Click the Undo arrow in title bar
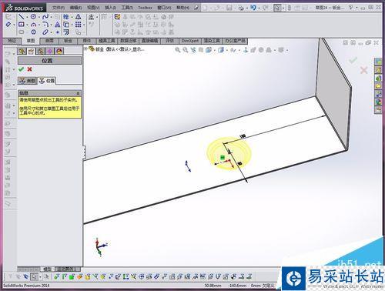The image size is (385, 291). click(253, 8)
